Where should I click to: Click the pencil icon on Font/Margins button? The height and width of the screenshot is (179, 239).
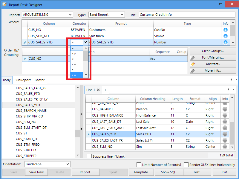(193, 58)
